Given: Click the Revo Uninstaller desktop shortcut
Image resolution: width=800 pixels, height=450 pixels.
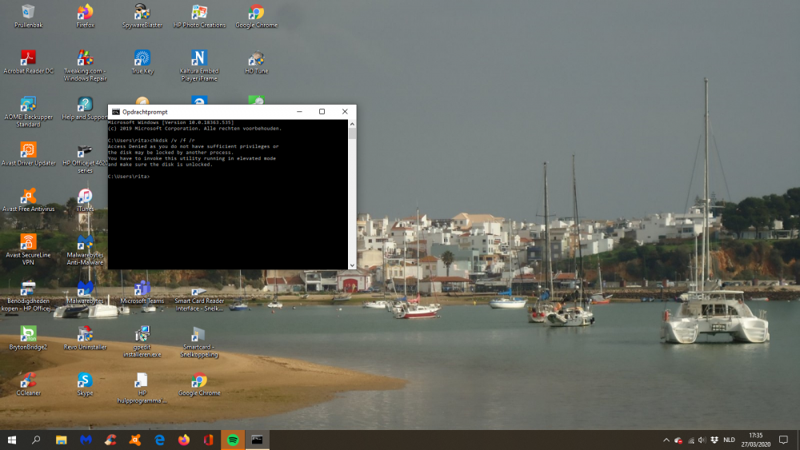Looking at the screenshot, I should point(85,334).
